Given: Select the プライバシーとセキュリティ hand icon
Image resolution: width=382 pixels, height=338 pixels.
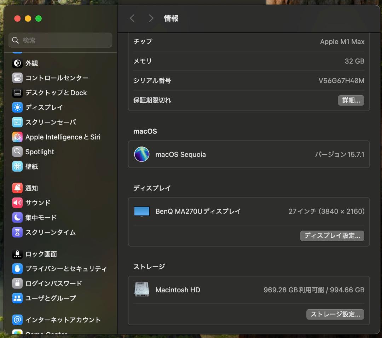Looking at the screenshot, I should 17,269.
